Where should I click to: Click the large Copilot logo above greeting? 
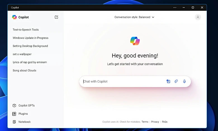click(x=135, y=41)
